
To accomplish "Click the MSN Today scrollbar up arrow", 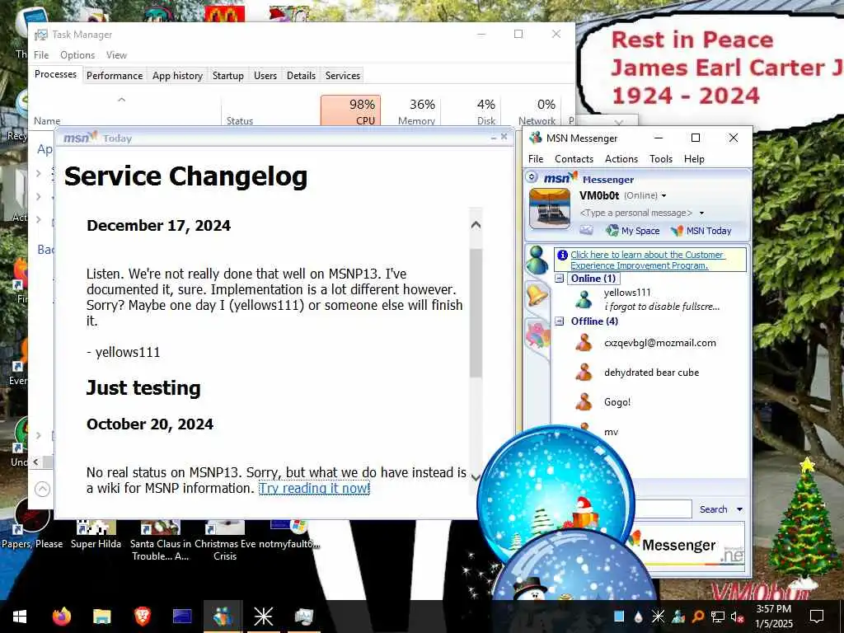I will [476, 224].
